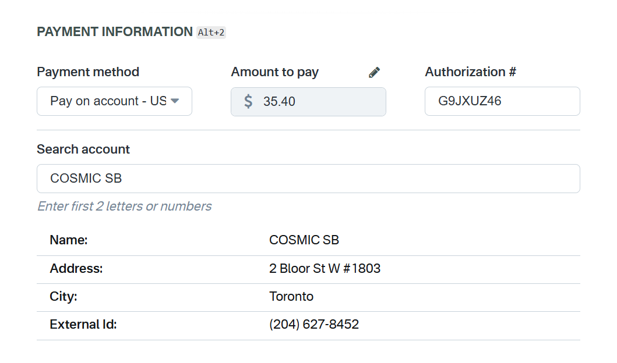Click the External Id: row label
Screen dimensions: 617x363
(83, 325)
